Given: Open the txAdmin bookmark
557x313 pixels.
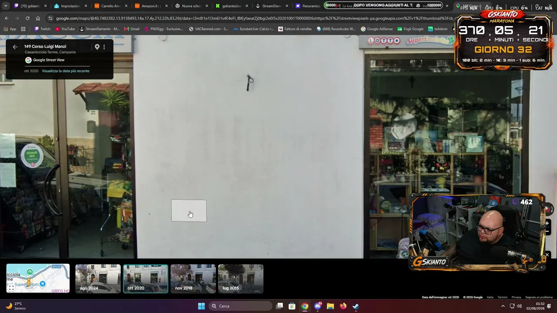Looking at the screenshot, I should point(438,29).
